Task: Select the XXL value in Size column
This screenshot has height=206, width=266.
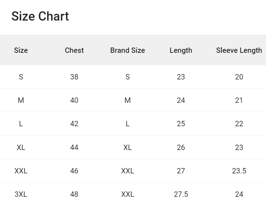Action: [21, 171]
